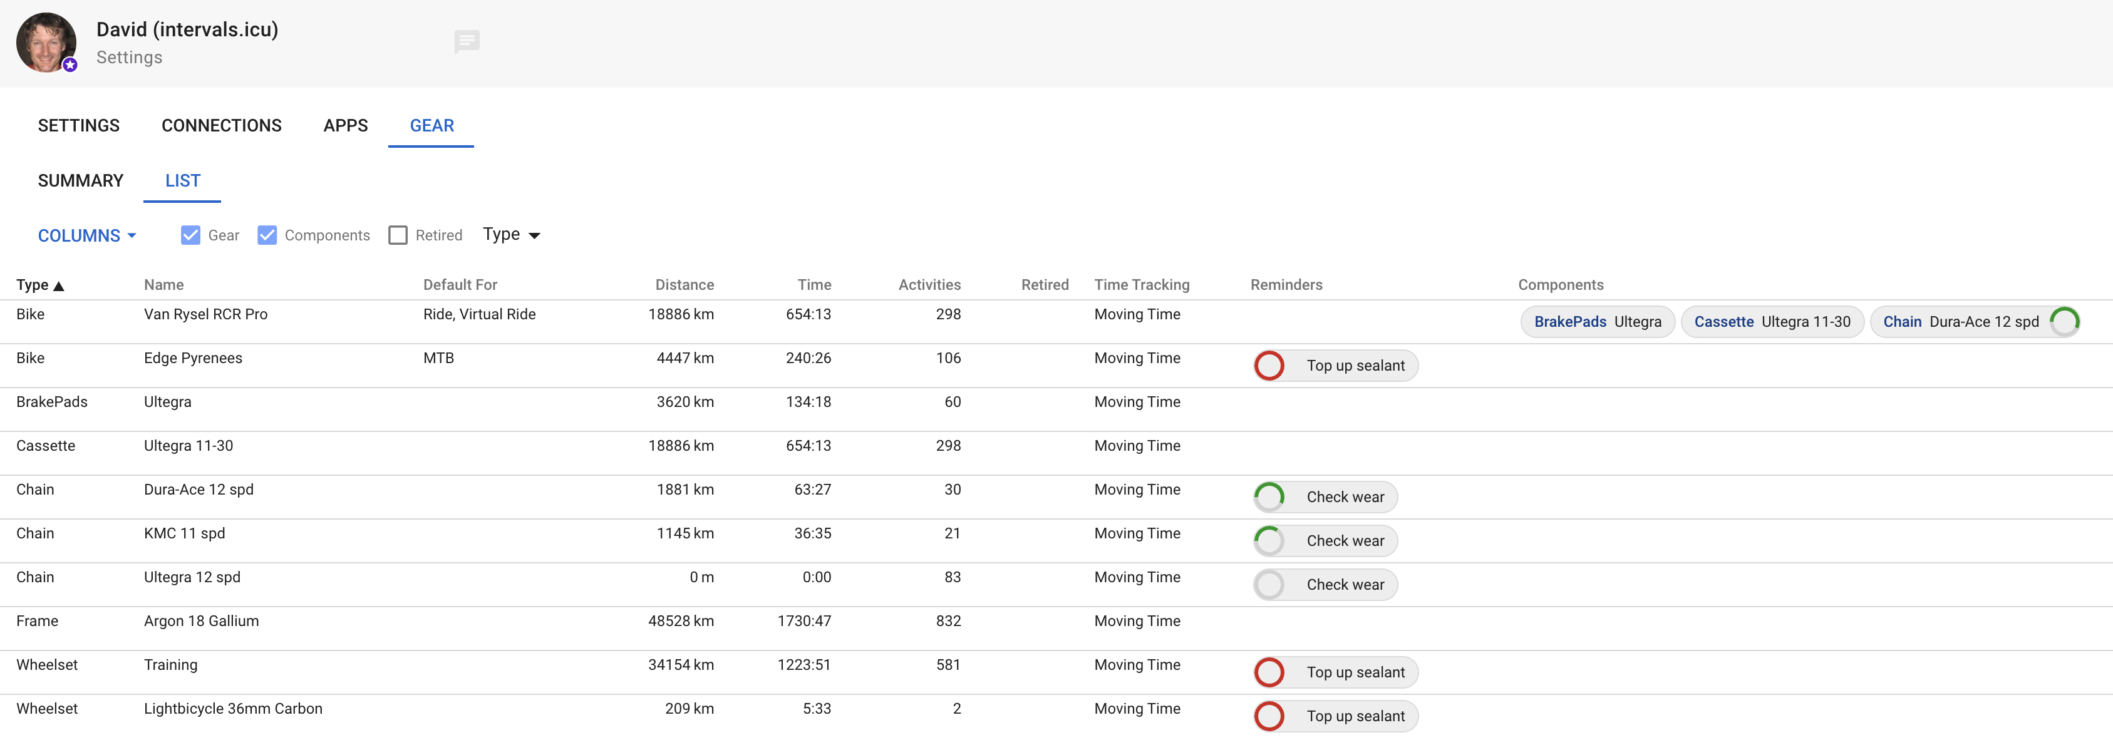Screen dimensions: 2113x750
Task: Uncheck the Gear checkbox
Action: point(190,235)
